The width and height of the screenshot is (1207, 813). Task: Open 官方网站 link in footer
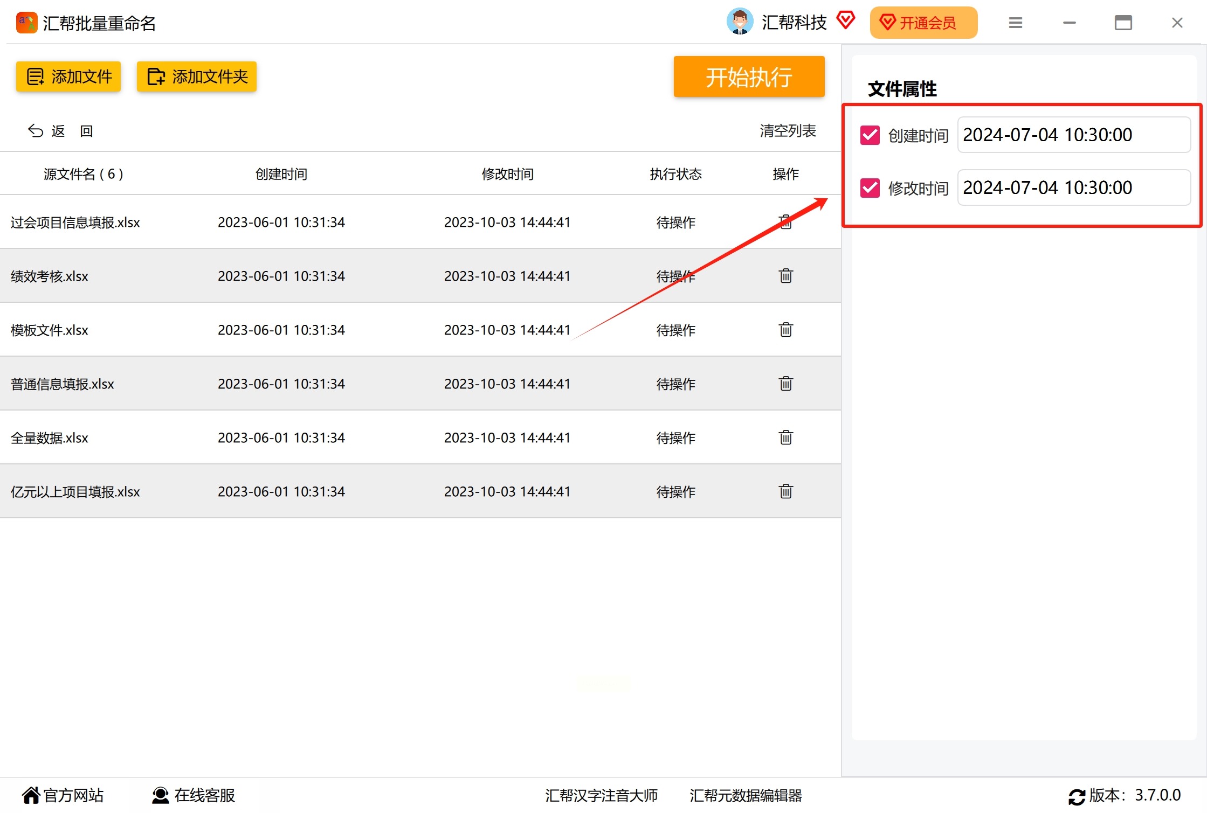(63, 795)
